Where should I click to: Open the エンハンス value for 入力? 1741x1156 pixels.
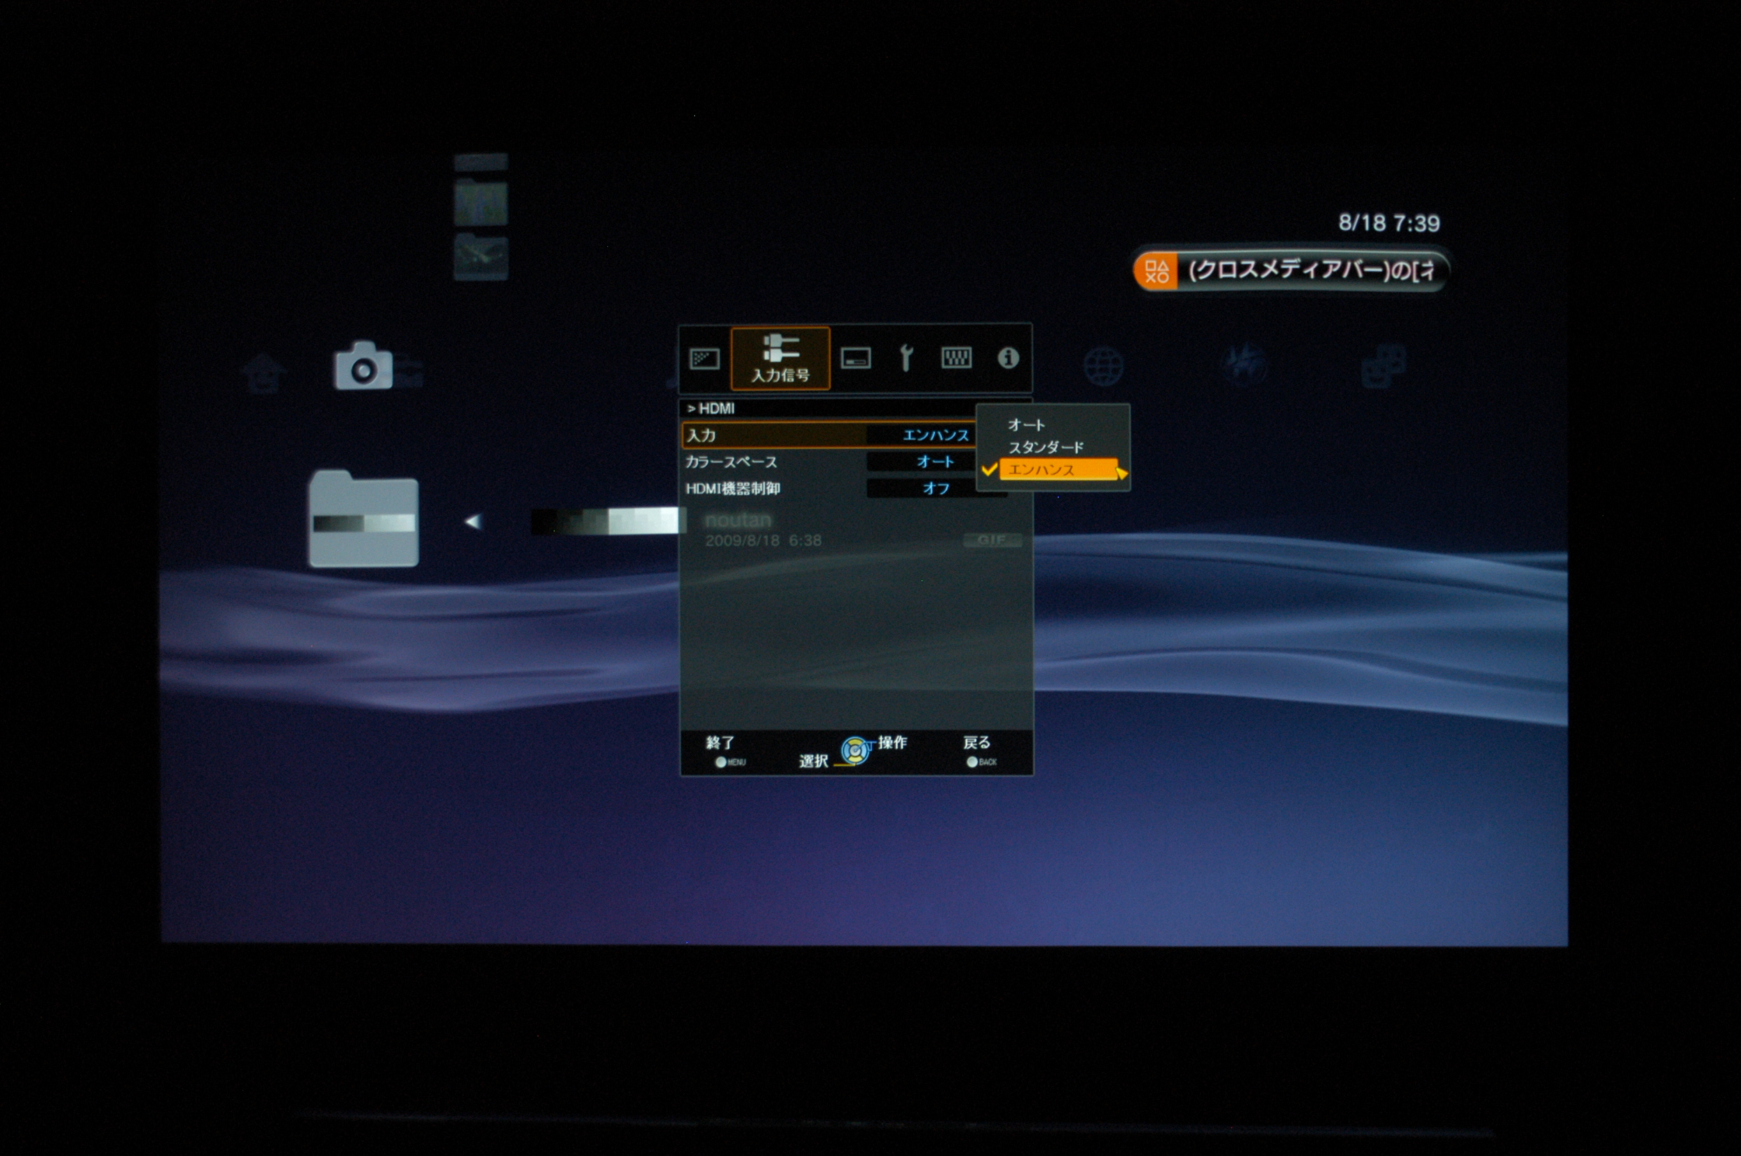pyautogui.click(x=936, y=435)
